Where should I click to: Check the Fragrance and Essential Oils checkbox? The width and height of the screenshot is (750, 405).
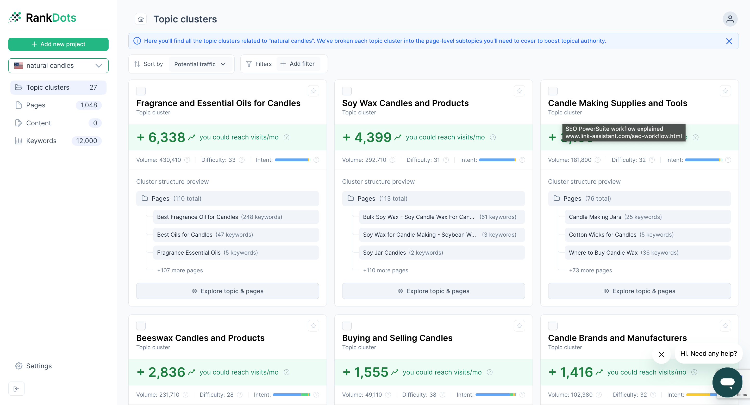click(141, 91)
